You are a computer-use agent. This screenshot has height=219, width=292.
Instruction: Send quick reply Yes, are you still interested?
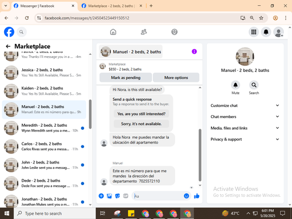[141, 114]
